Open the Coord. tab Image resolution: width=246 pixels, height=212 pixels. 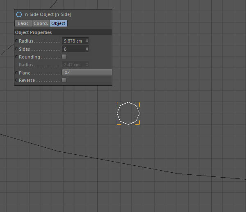pos(41,23)
